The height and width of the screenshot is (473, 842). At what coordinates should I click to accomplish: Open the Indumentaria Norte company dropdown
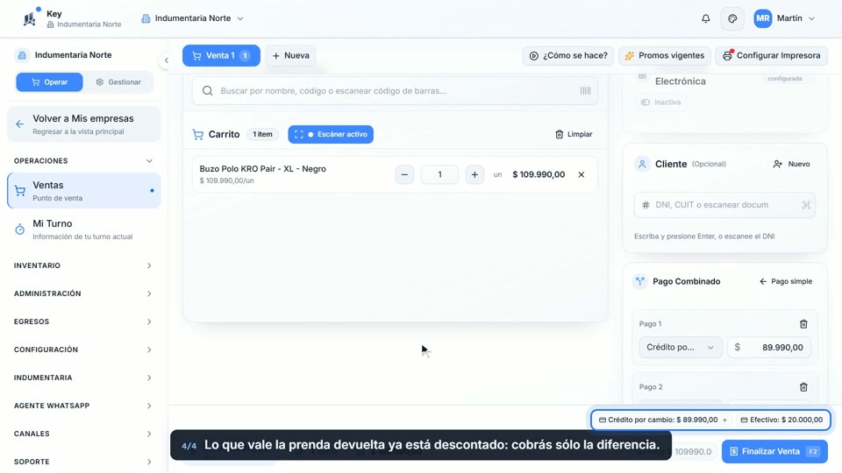pos(192,18)
